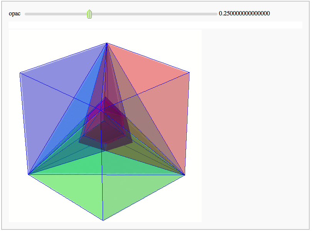Click the opac slider track right of handle
Viewport: 312px width, 231px height.
[154, 14]
